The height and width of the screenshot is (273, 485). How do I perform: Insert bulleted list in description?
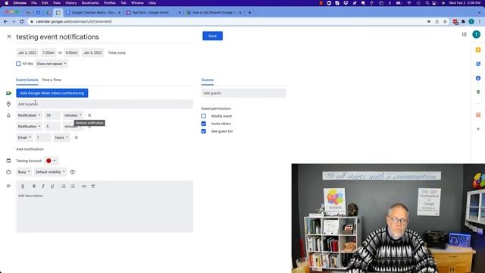(73, 187)
